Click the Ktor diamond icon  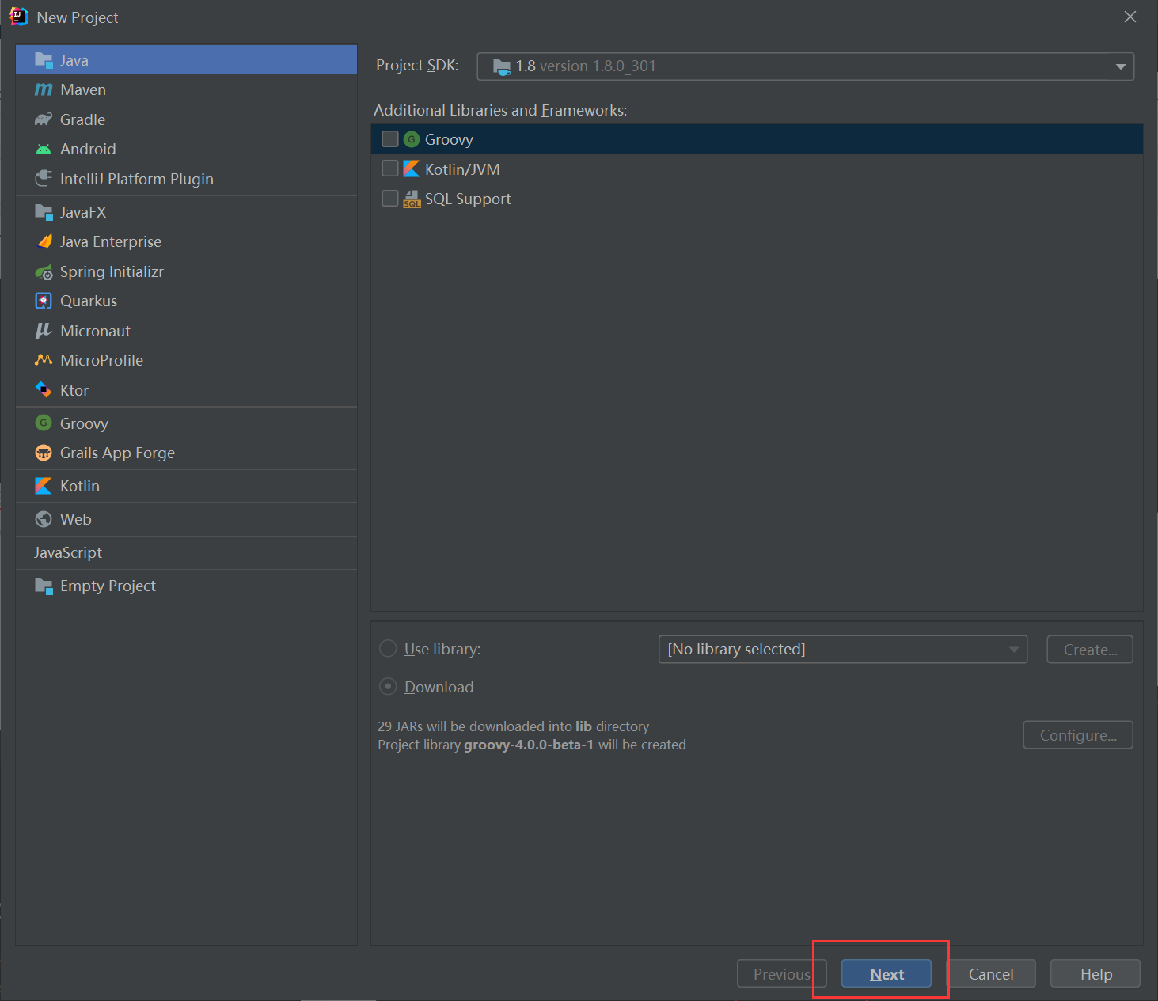(44, 390)
